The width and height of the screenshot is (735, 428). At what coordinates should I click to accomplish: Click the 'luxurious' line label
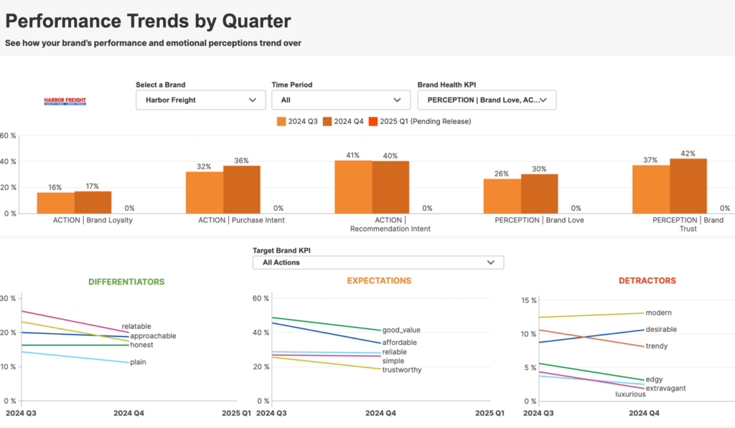(x=630, y=395)
